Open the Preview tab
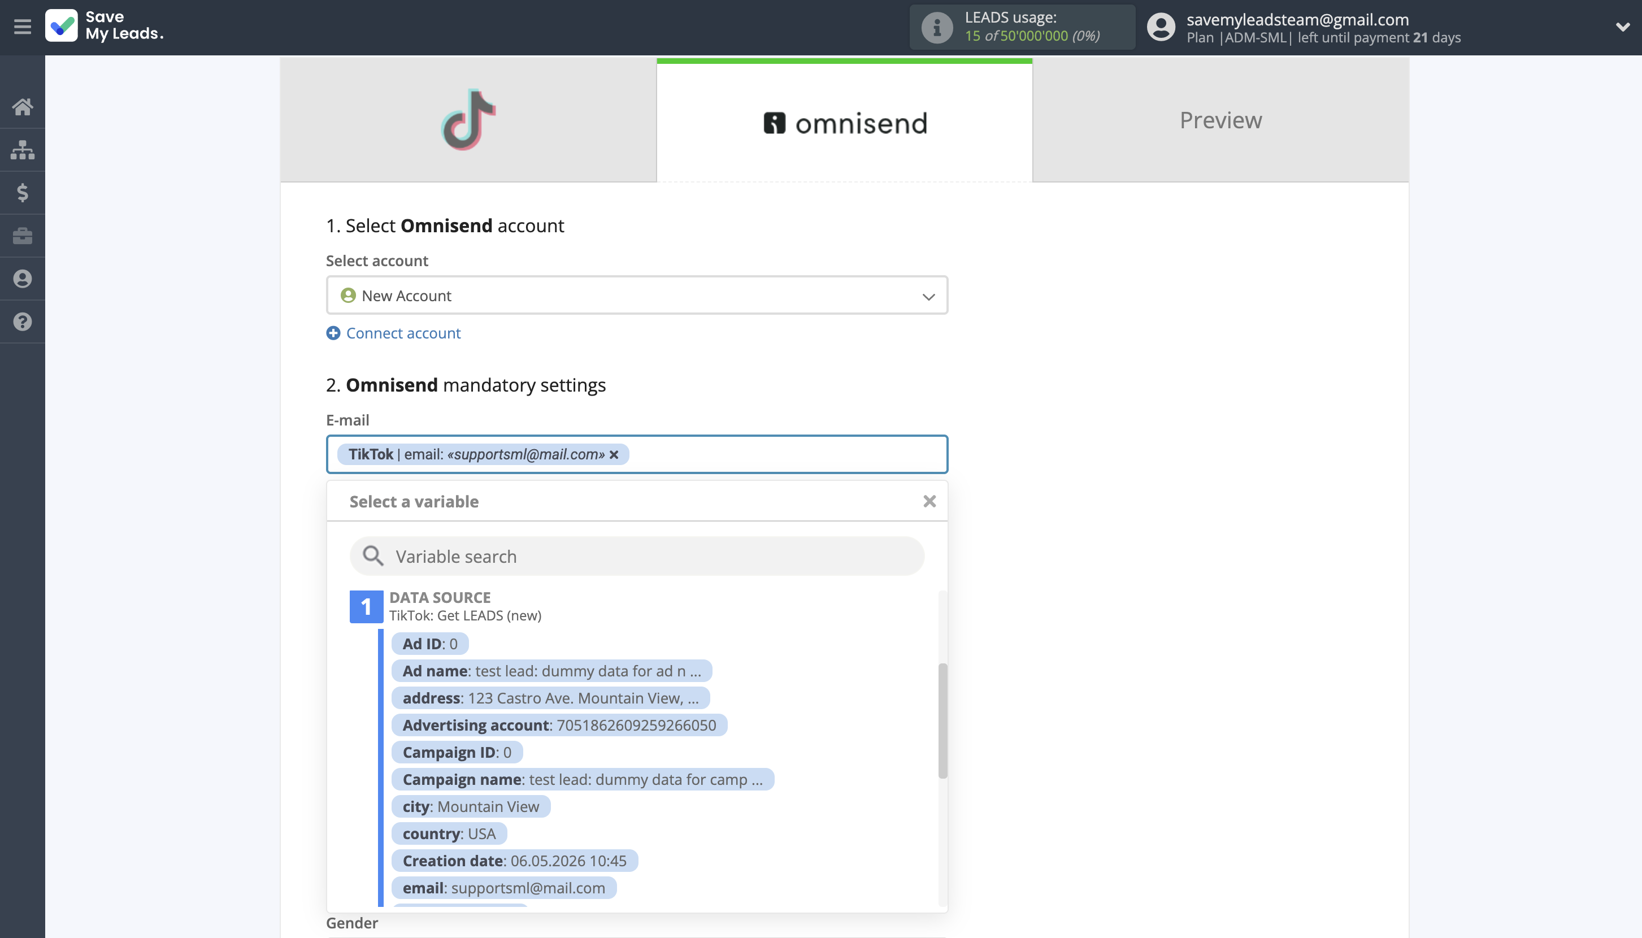Image resolution: width=1642 pixels, height=938 pixels. coord(1220,120)
